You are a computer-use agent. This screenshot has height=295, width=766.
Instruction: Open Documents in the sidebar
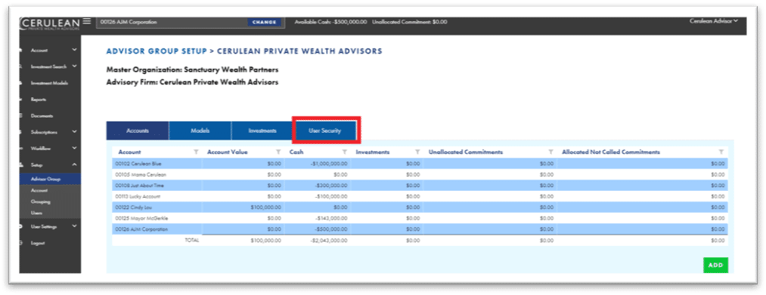42,115
